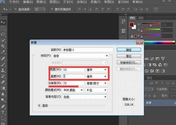Open the 图像 menu

41,2
